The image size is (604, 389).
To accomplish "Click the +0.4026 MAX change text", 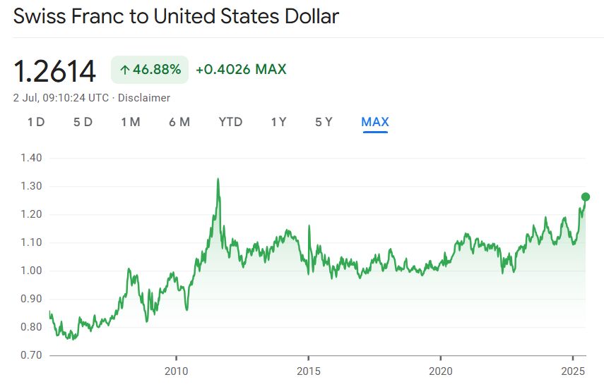I will [x=241, y=70].
